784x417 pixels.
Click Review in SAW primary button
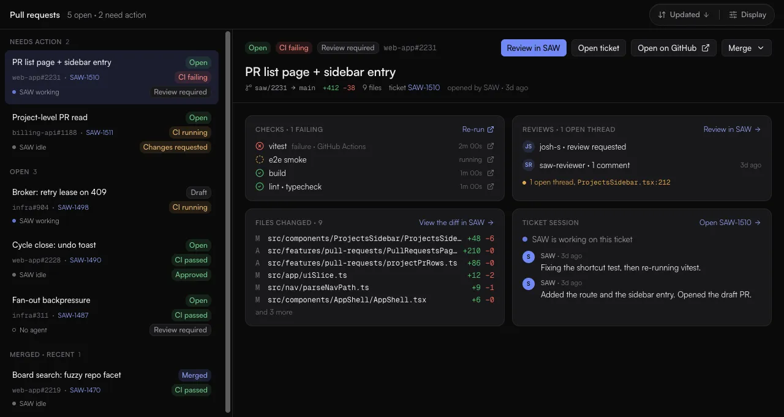pos(533,48)
